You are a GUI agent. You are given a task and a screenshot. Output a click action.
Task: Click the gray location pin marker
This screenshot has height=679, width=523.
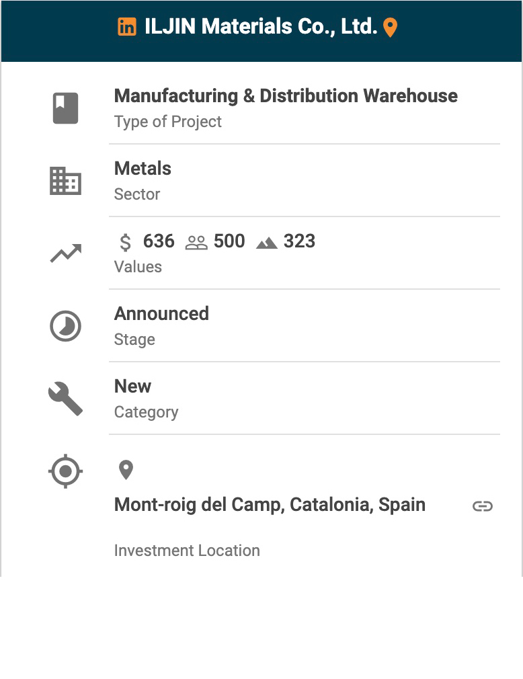click(x=126, y=470)
